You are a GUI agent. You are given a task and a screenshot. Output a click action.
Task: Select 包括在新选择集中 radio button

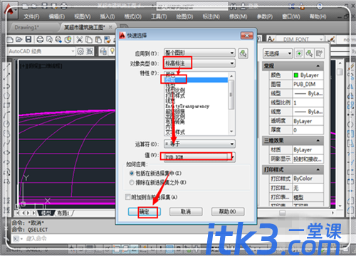131,174
